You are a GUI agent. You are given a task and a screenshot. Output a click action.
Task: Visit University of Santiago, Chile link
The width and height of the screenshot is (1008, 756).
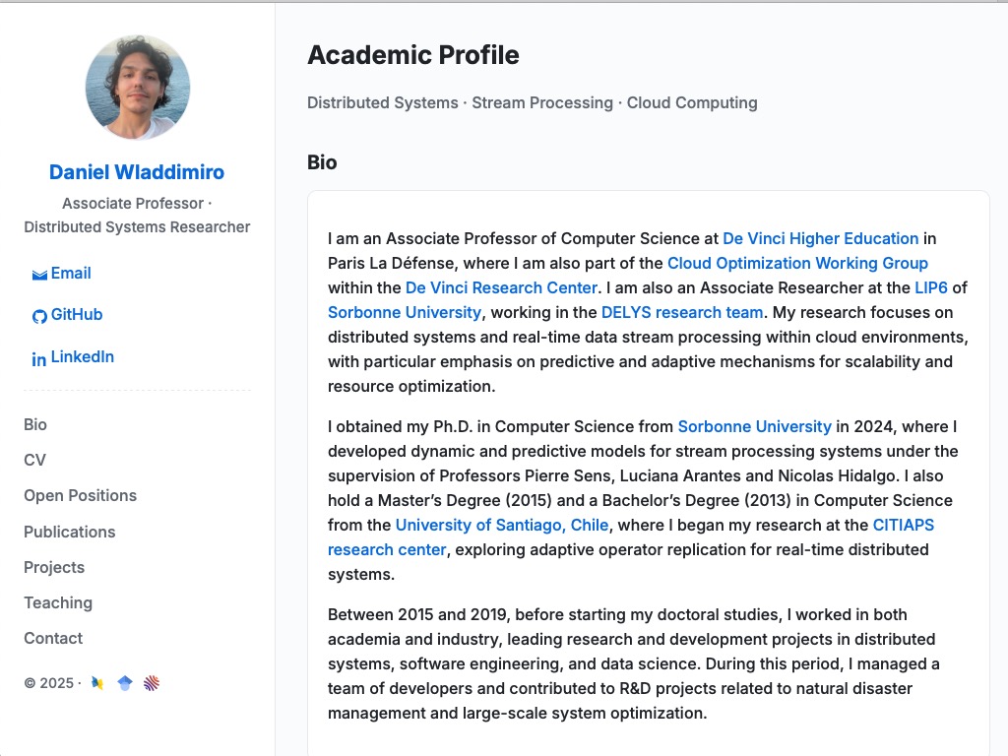(501, 526)
